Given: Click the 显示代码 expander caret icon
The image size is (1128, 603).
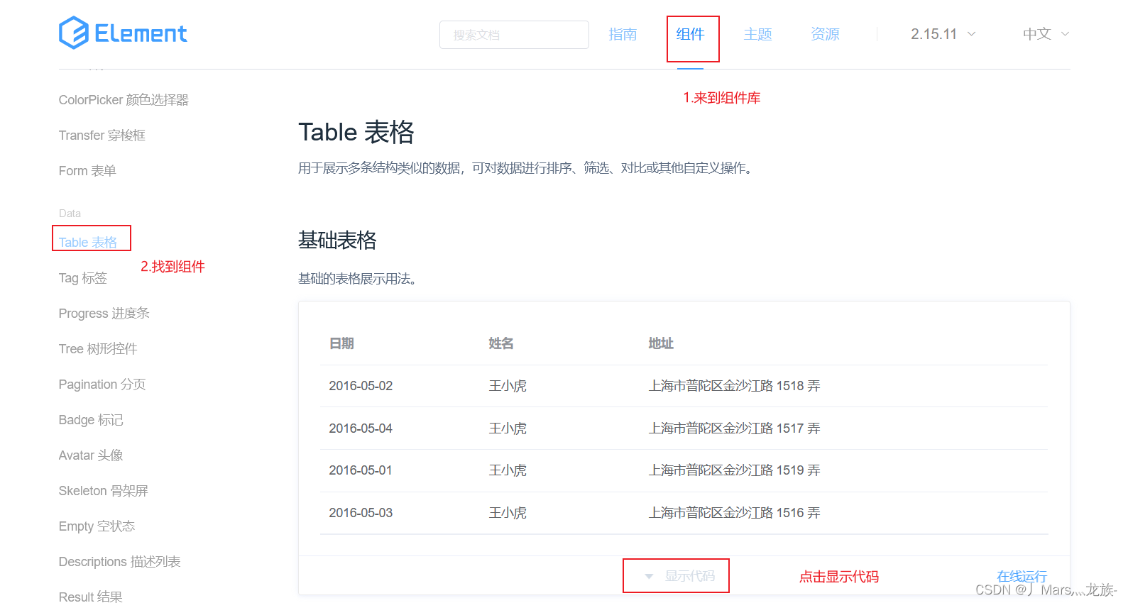Looking at the screenshot, I should pos(649,577).
